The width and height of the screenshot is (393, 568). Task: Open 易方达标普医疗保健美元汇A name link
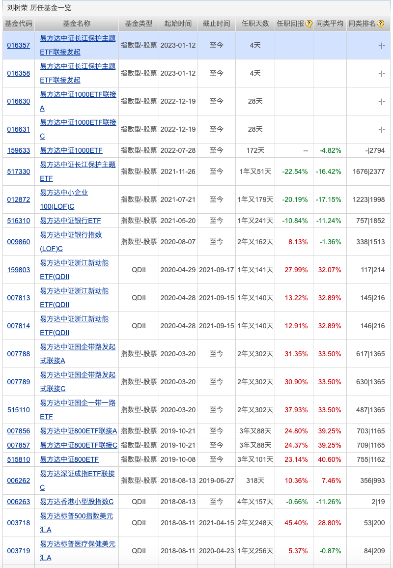pos(78,551)
